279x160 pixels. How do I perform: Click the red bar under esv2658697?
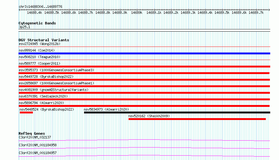click(144, 86)
